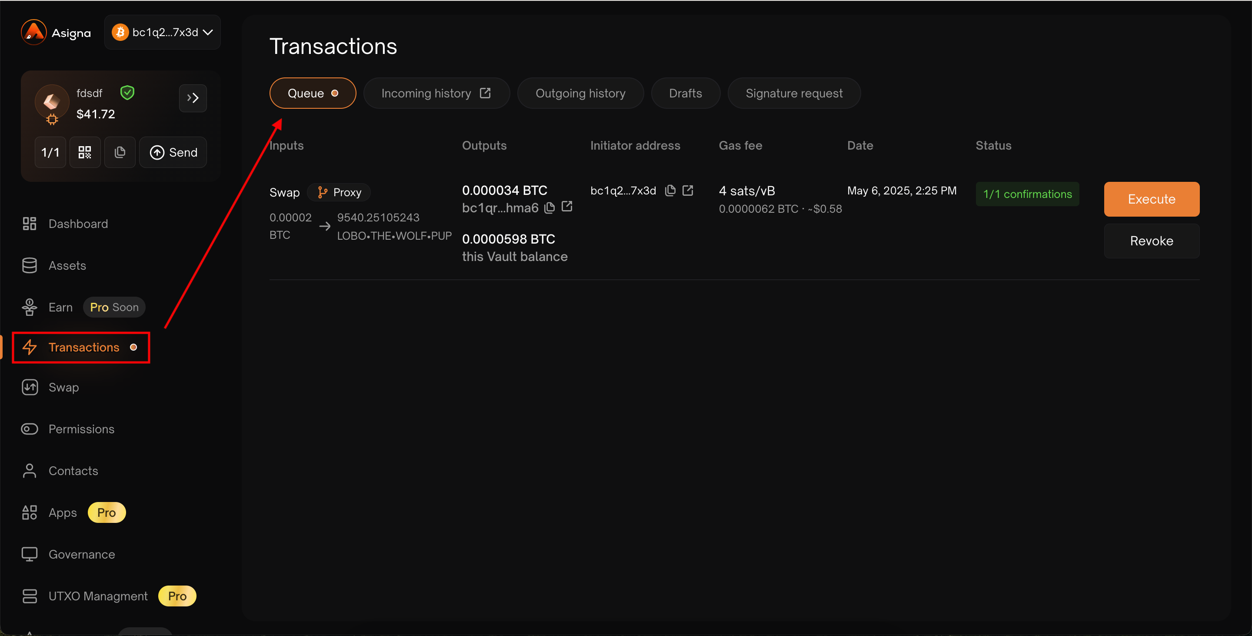Go to UTXO Managment page

pos(98,596)
